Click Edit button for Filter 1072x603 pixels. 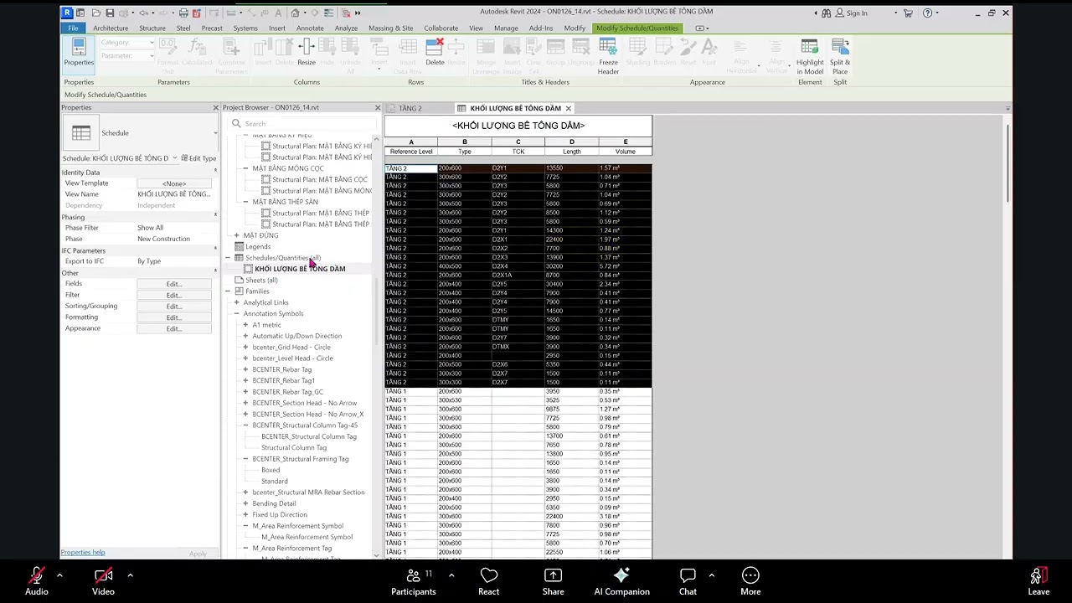173,295
